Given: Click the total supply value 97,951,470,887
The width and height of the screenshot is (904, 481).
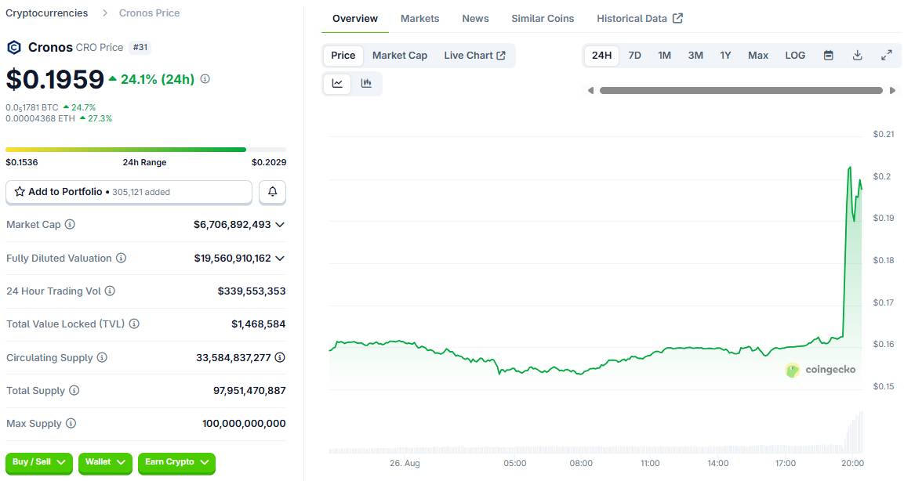Looking at the screenshot, I should tap(249, 390).
